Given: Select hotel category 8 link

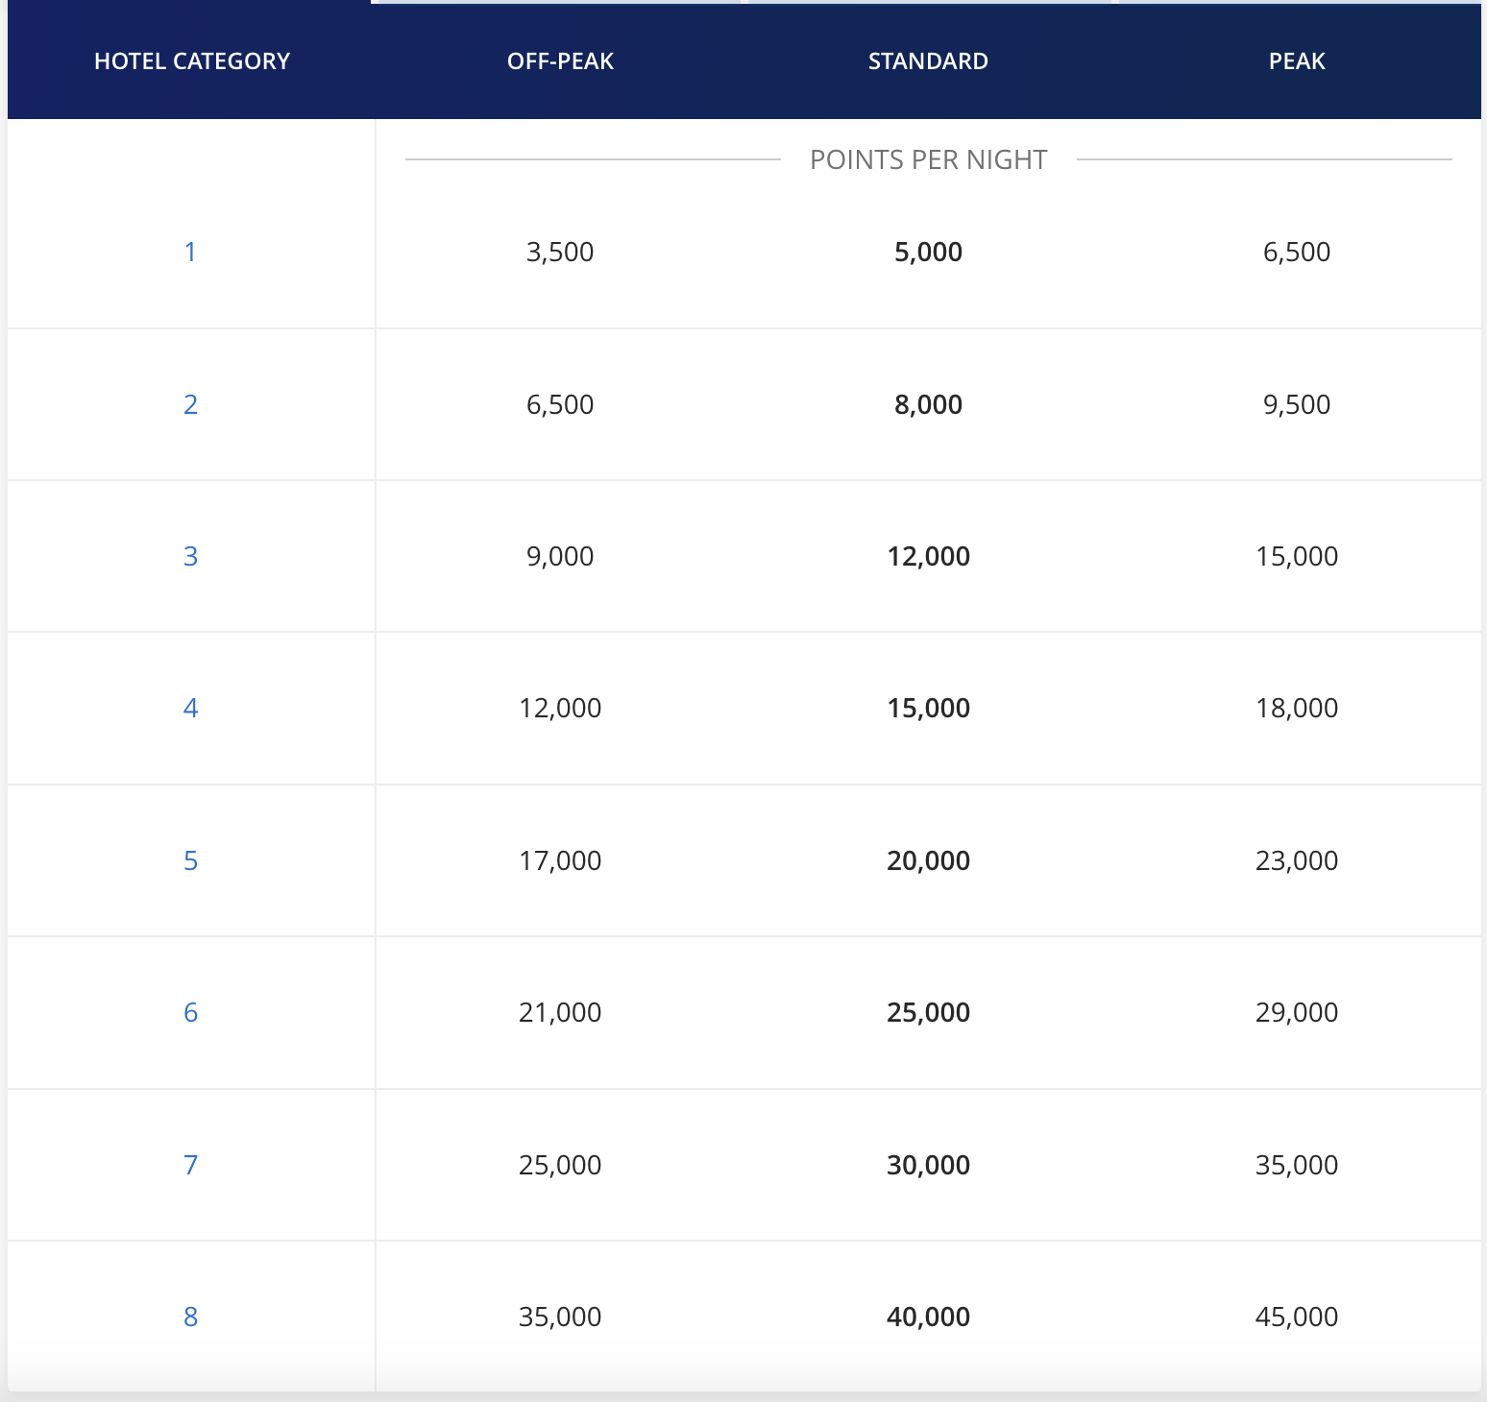Looking at the screenshot, I should pyautogui.click(x=190, y=1317).
